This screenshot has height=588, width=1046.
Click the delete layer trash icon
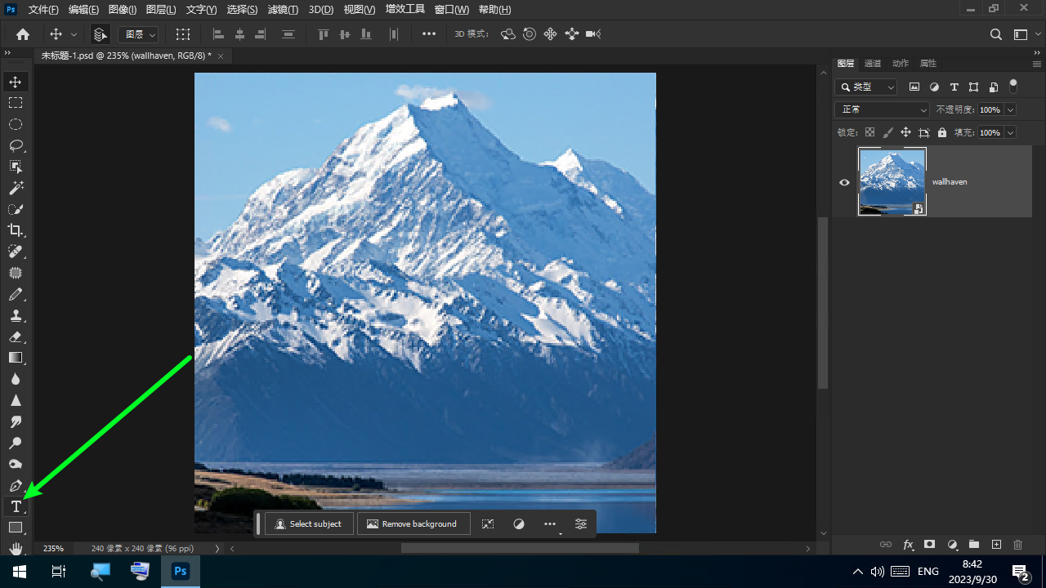[x=1017, y=545]
